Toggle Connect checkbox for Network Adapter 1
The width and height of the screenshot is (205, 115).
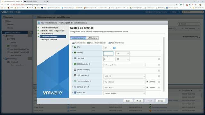147,82
